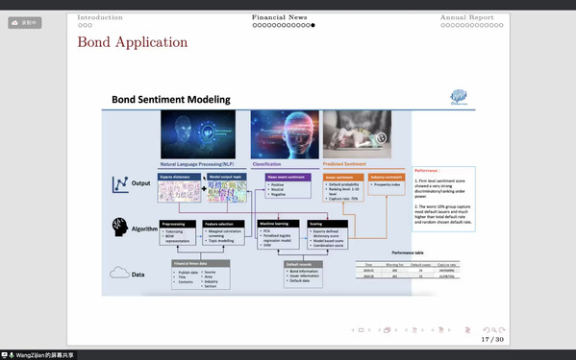Select the last navigation dot under Annual Report

click(x=501, y=25)
